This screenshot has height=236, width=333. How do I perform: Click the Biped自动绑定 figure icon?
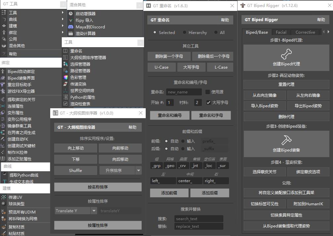[x=3, y=72]
